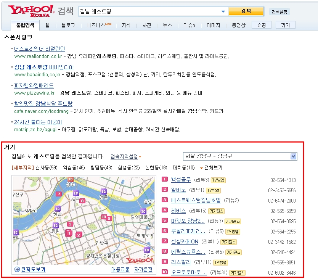Open result 베스트웨스턴강남호텔
318x280 pixels.
tap(196, 201)
